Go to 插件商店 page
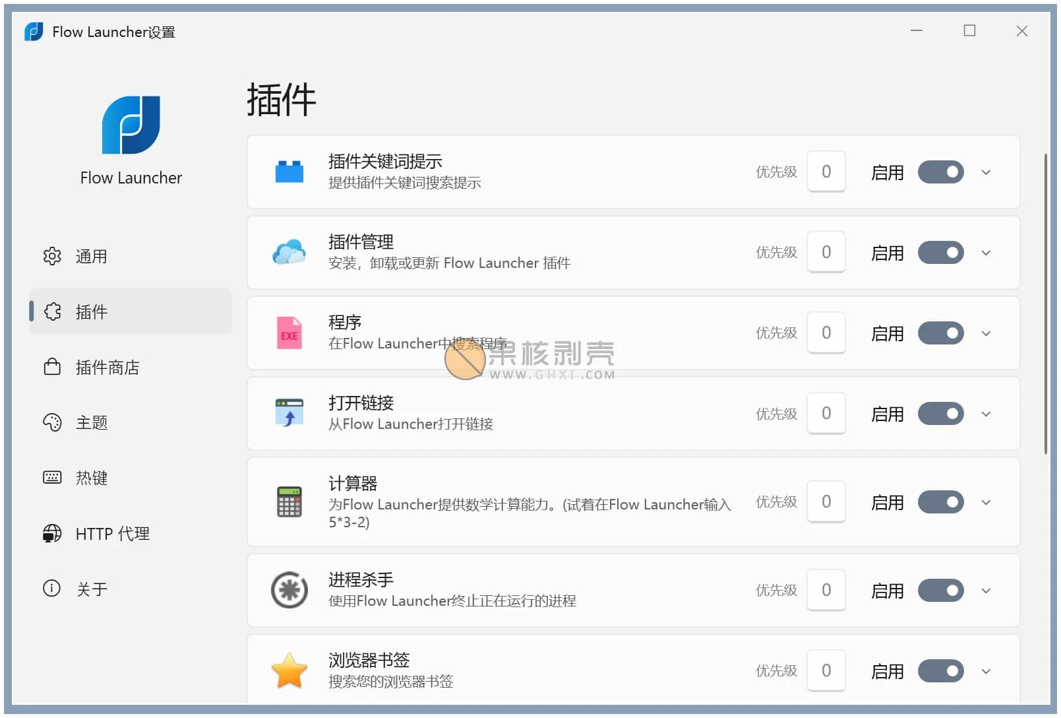The image size is (1061, 718). pyautogui.click(x=131, y=367)
